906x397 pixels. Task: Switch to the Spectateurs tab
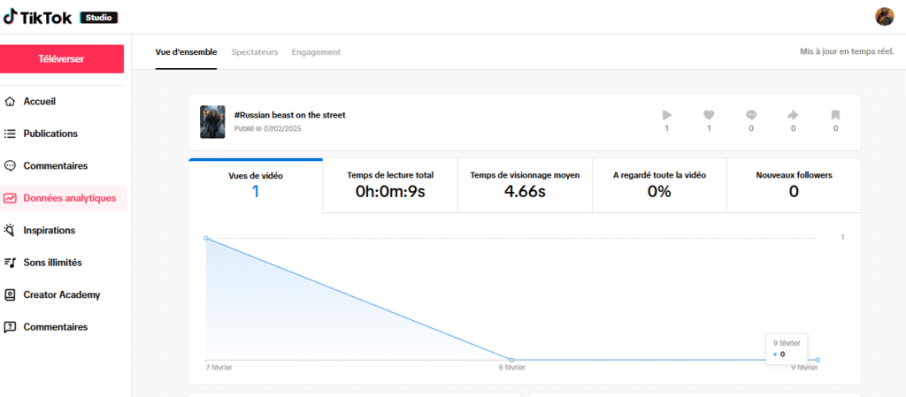[254, 52]
